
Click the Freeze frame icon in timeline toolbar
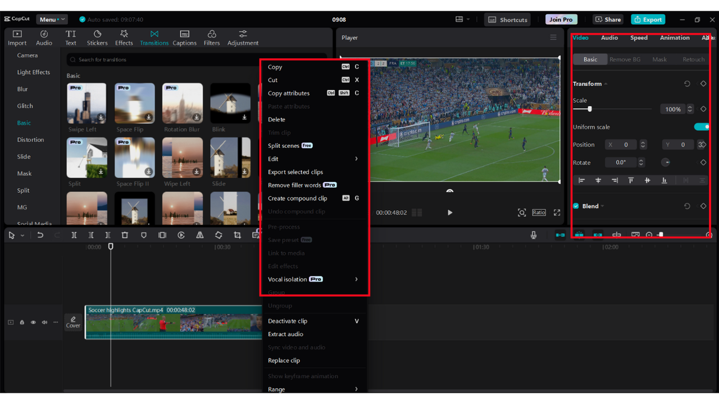point(162,235)
